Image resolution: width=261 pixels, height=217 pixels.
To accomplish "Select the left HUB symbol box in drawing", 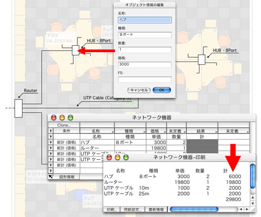I will (76, 51).
